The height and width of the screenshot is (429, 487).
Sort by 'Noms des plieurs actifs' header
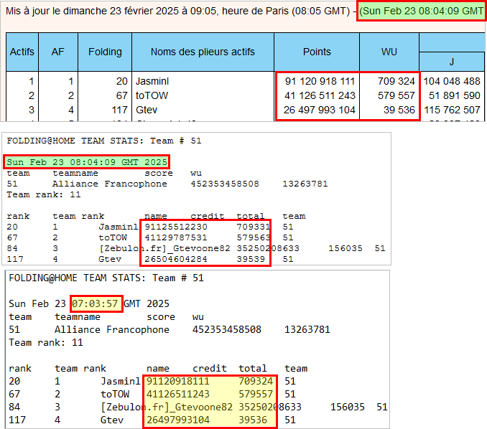(x=203, y=52)
